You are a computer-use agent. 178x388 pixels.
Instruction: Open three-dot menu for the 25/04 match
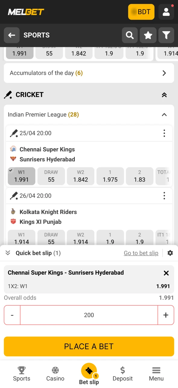[164, 133]
